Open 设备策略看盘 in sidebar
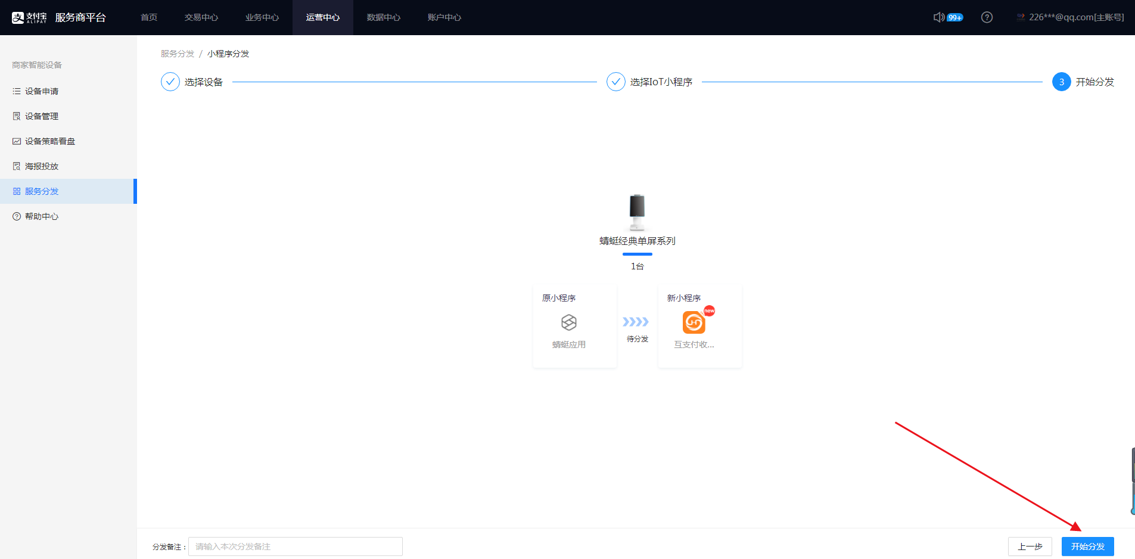The width and height of the screenshot is (1135, 559). pyautogui.click(x=69, y=141)
